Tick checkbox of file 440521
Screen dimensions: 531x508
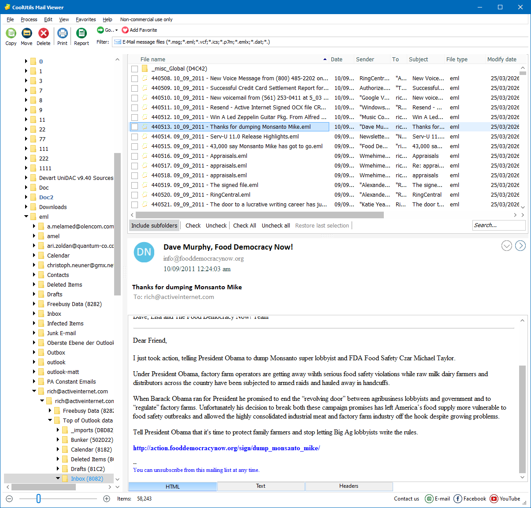(134, 205)
